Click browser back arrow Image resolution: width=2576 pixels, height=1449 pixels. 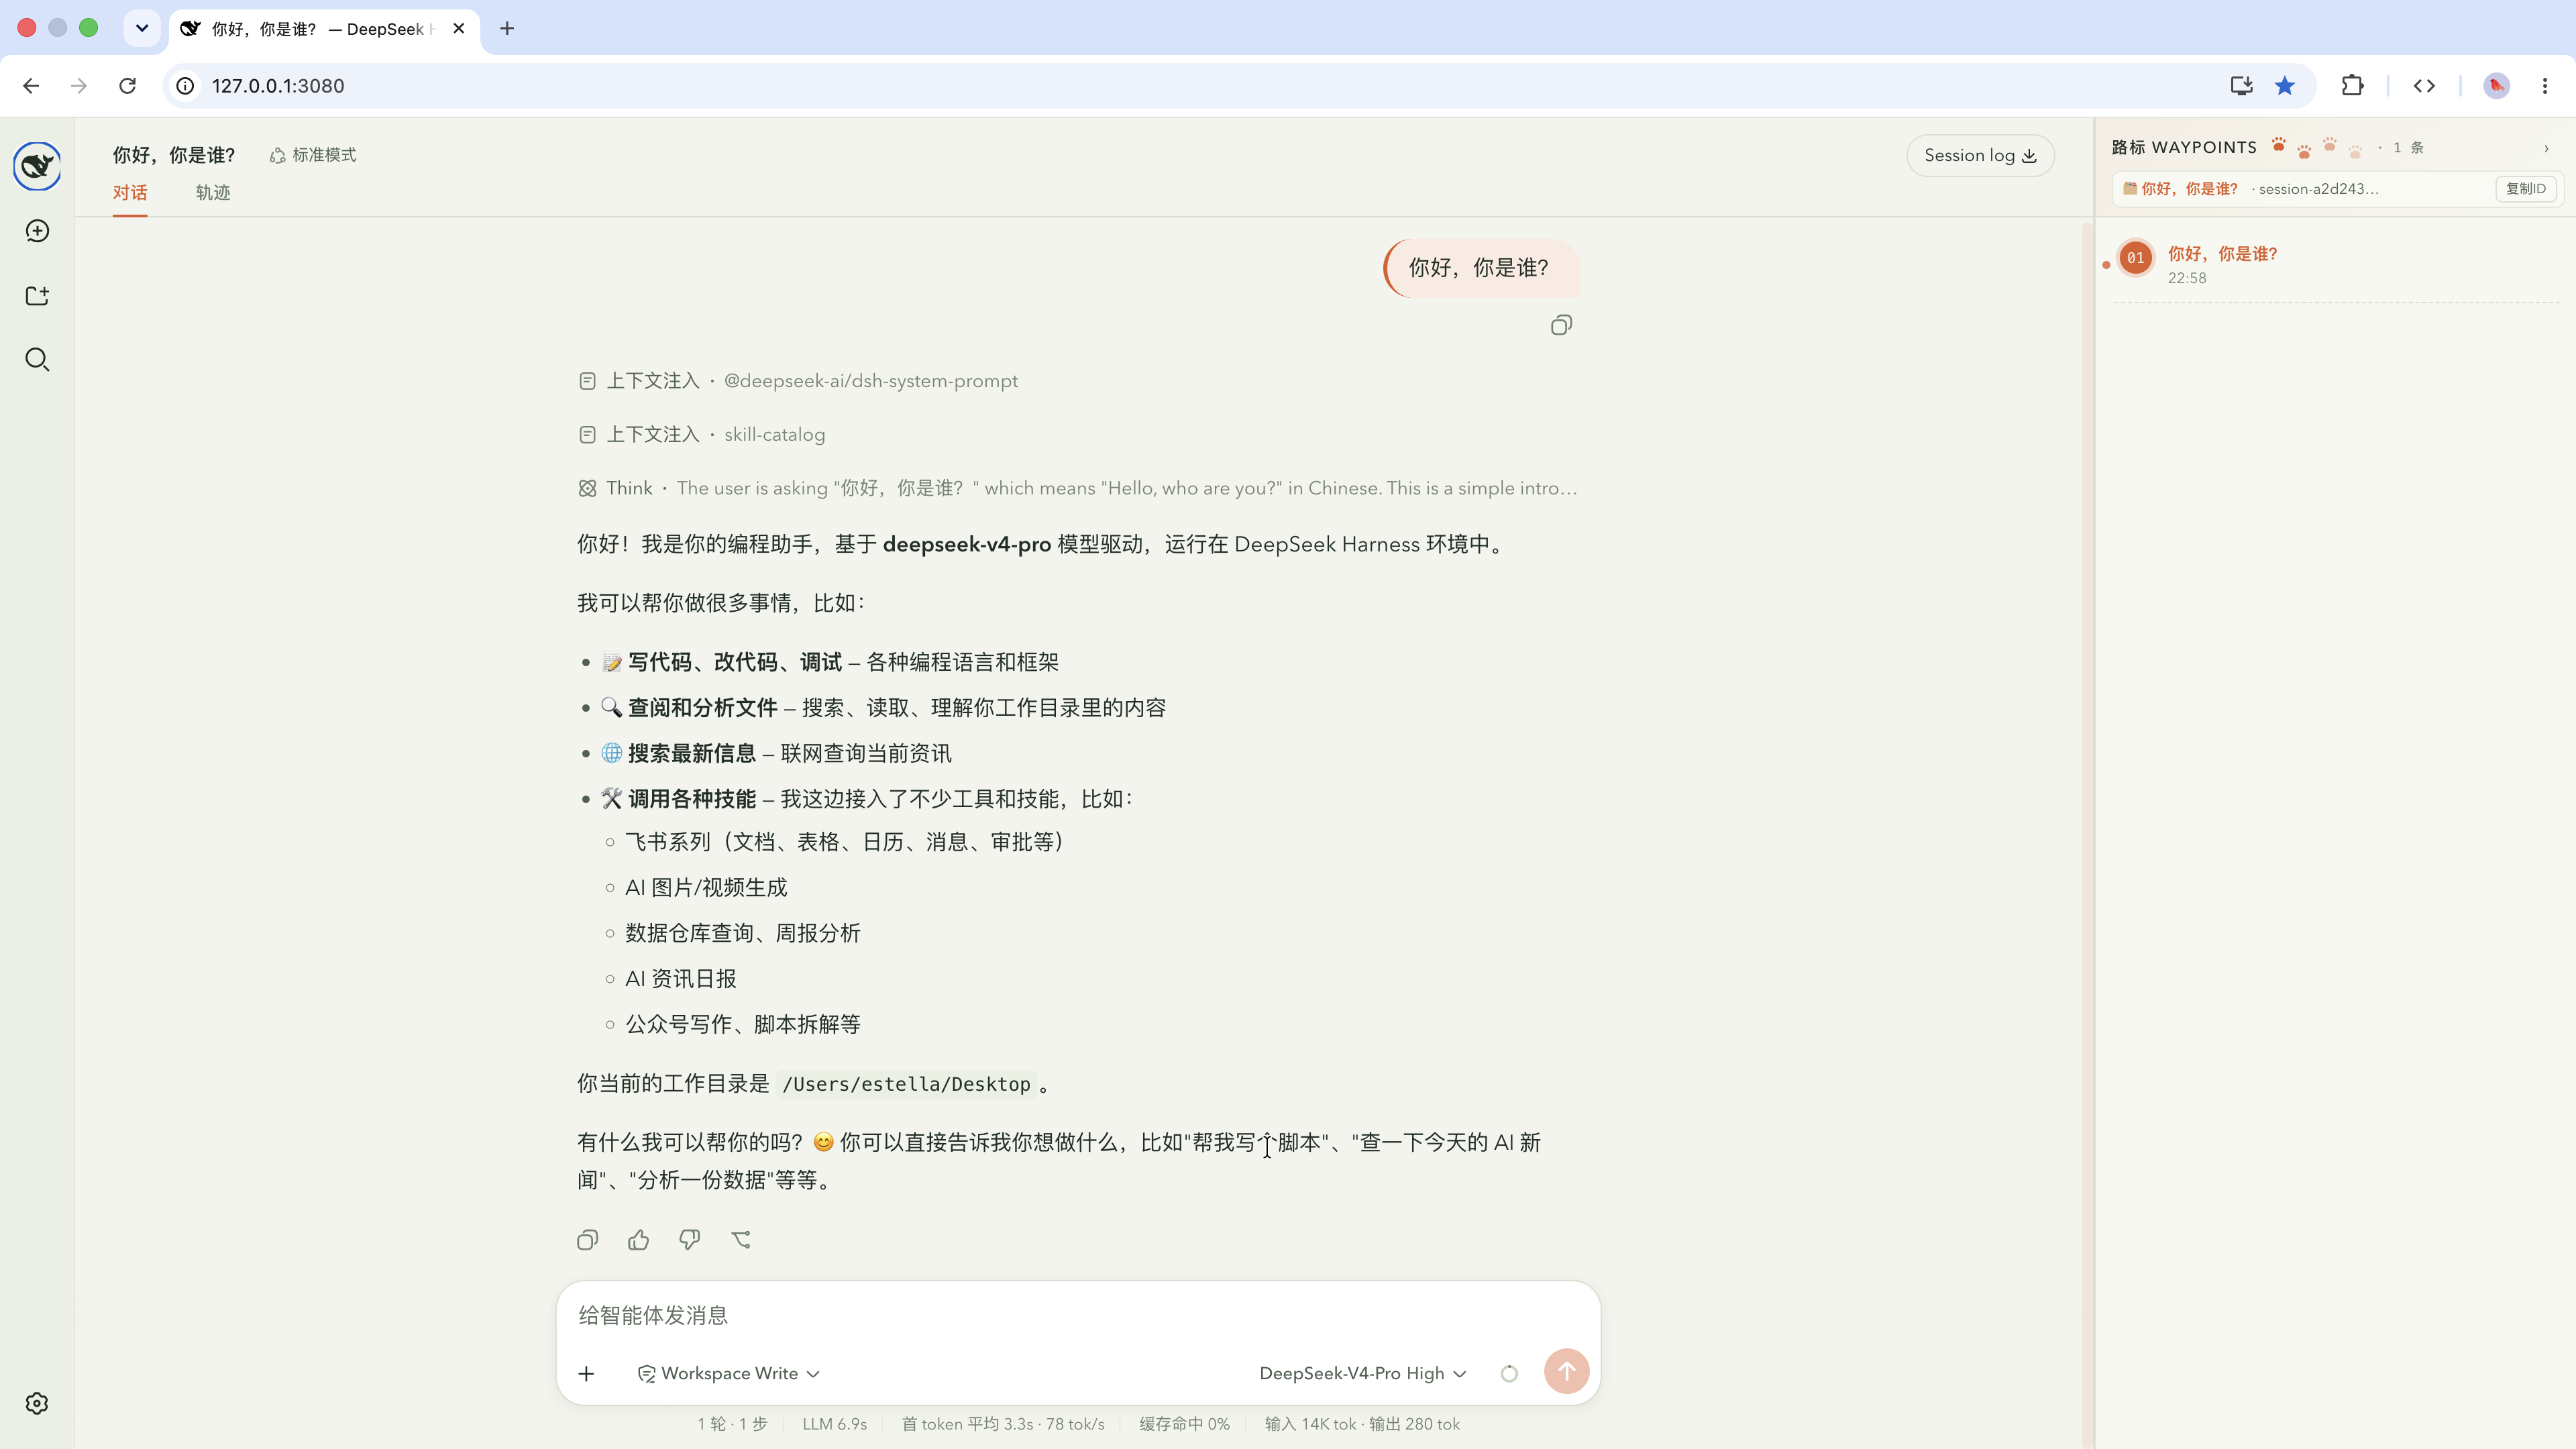(31, 86)
